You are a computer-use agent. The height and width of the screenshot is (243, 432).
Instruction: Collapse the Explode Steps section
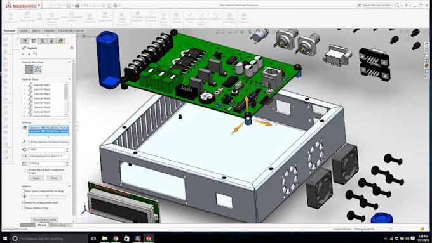(69, 79)
